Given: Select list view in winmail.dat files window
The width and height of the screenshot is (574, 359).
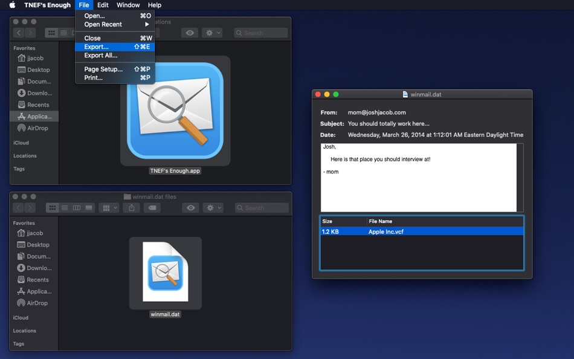Looking at the screenshot, I should 65,208.
